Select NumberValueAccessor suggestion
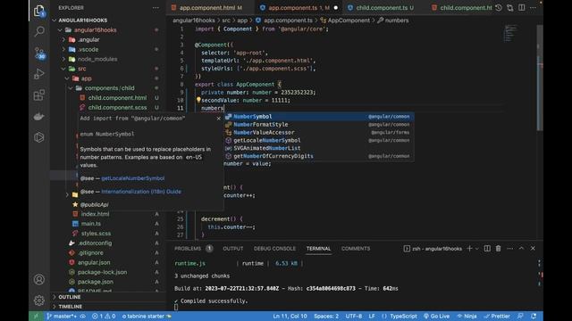Image resolution: width=572 pixels, height=321 pixels. 319,133
